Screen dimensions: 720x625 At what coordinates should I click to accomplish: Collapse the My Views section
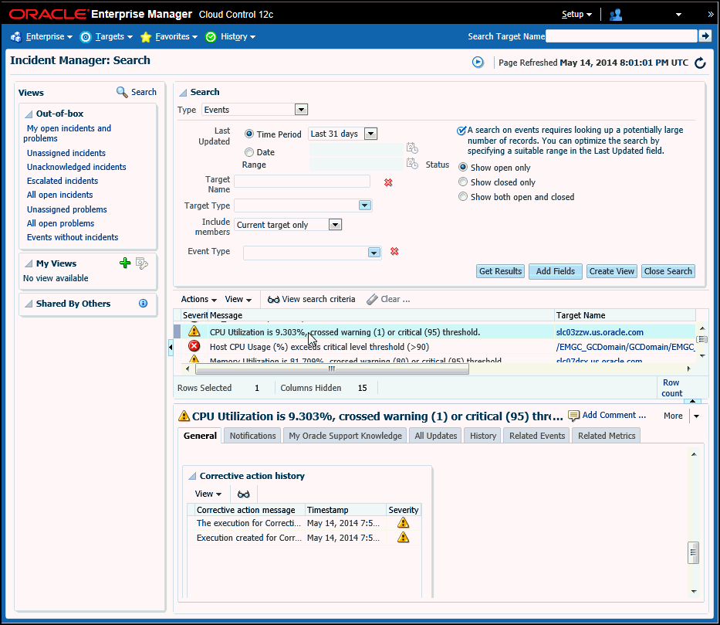29,263
